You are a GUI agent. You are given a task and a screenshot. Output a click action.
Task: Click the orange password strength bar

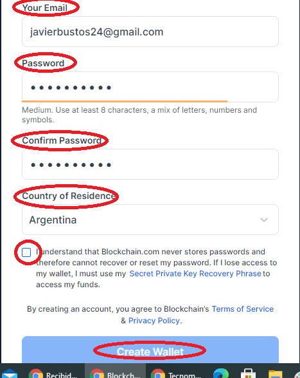pyautogui.click(x=125, y=101)
